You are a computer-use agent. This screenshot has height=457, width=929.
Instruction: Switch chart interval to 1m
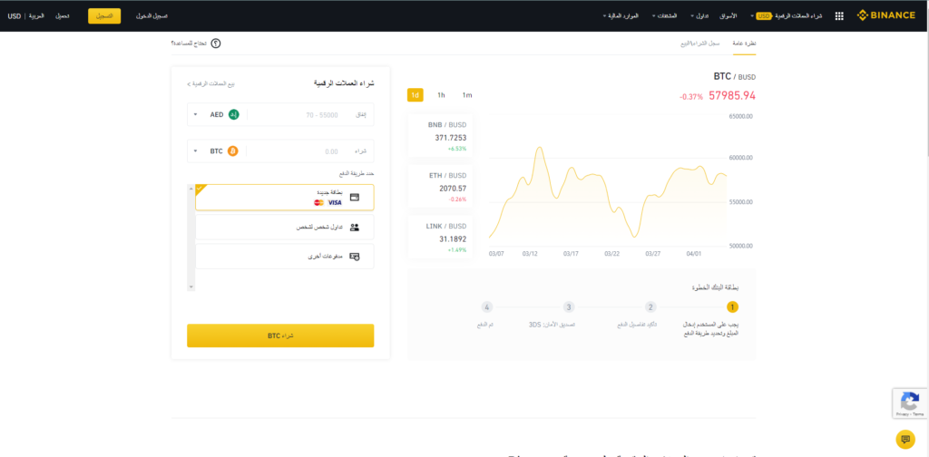tap(467, 94)
